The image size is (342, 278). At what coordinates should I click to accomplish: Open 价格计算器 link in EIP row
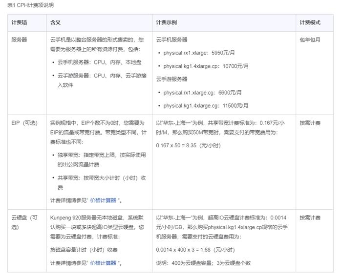click(103, 200)
